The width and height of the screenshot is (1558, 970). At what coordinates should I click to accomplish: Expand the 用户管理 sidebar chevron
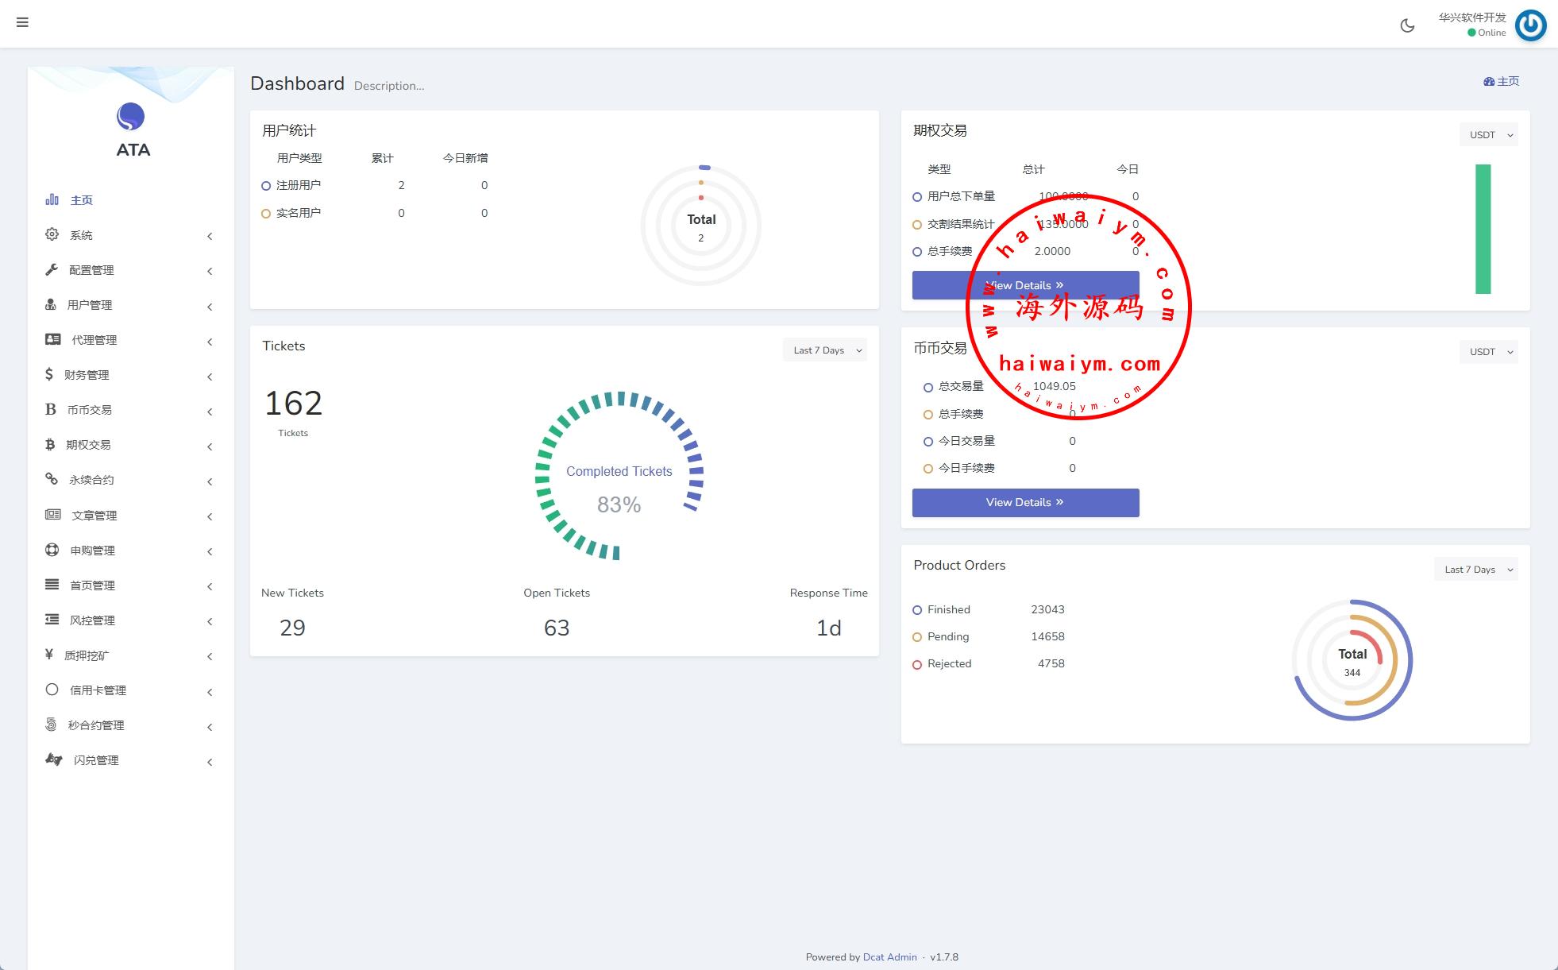click(x=210, y=307)
